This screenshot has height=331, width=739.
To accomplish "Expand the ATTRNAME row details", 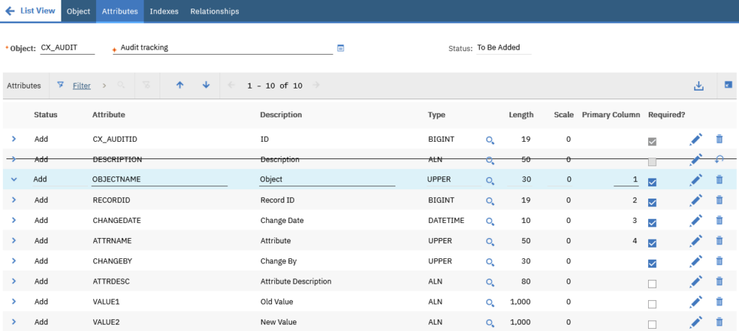I will pos(14,240).
